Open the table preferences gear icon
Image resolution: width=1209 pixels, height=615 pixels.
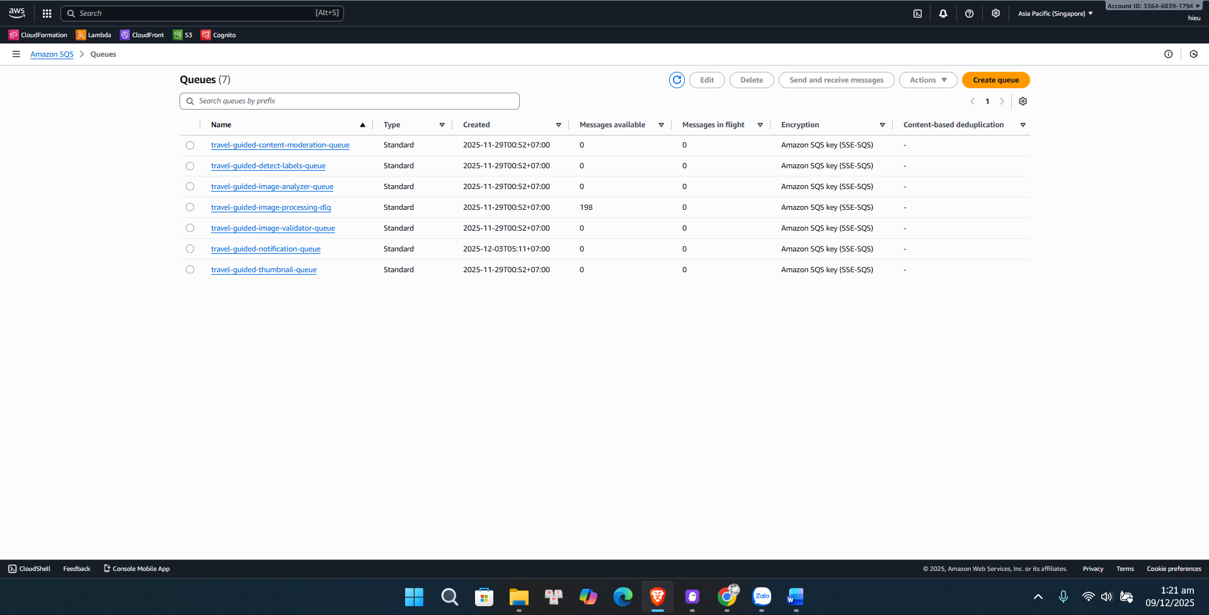coord(1023,101)
